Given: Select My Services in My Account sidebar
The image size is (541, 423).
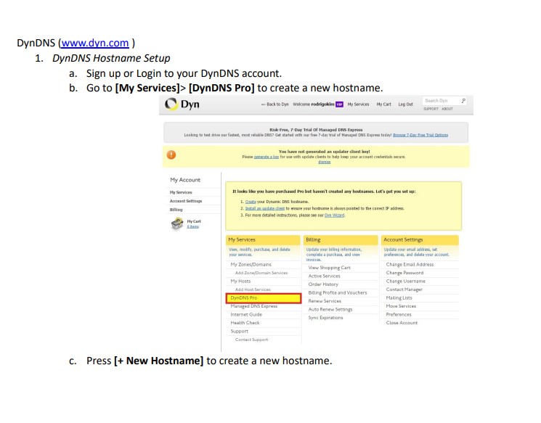Looking at the screenshot, I should (181, 192).
